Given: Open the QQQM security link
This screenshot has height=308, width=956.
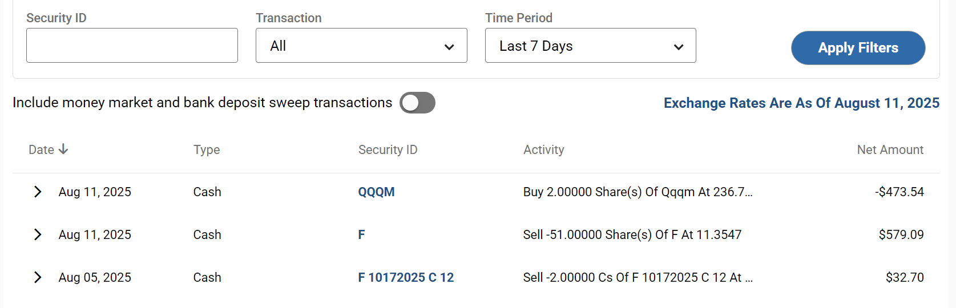Looking at the screenshot, I should (376, 192).
